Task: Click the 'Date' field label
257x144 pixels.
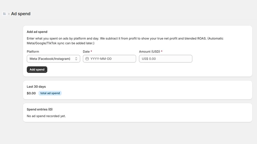Action: [x=86, y=52]
